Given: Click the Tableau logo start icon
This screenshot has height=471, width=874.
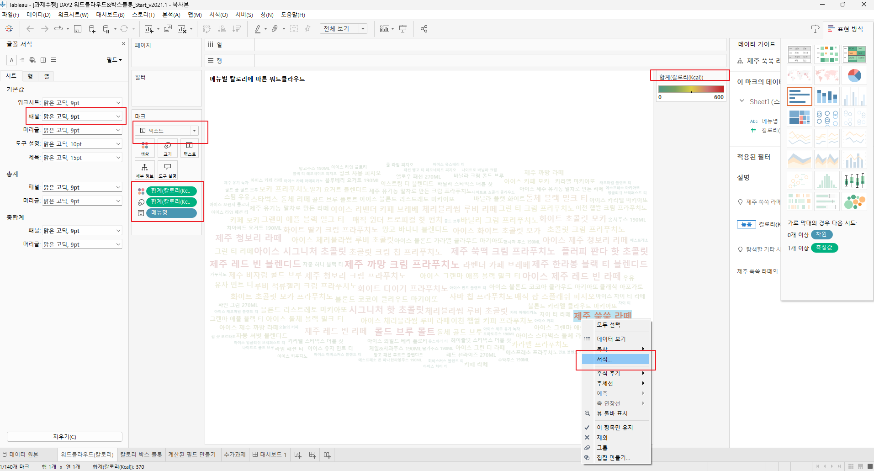Looking at the screenshot, I should click(9, 29).
